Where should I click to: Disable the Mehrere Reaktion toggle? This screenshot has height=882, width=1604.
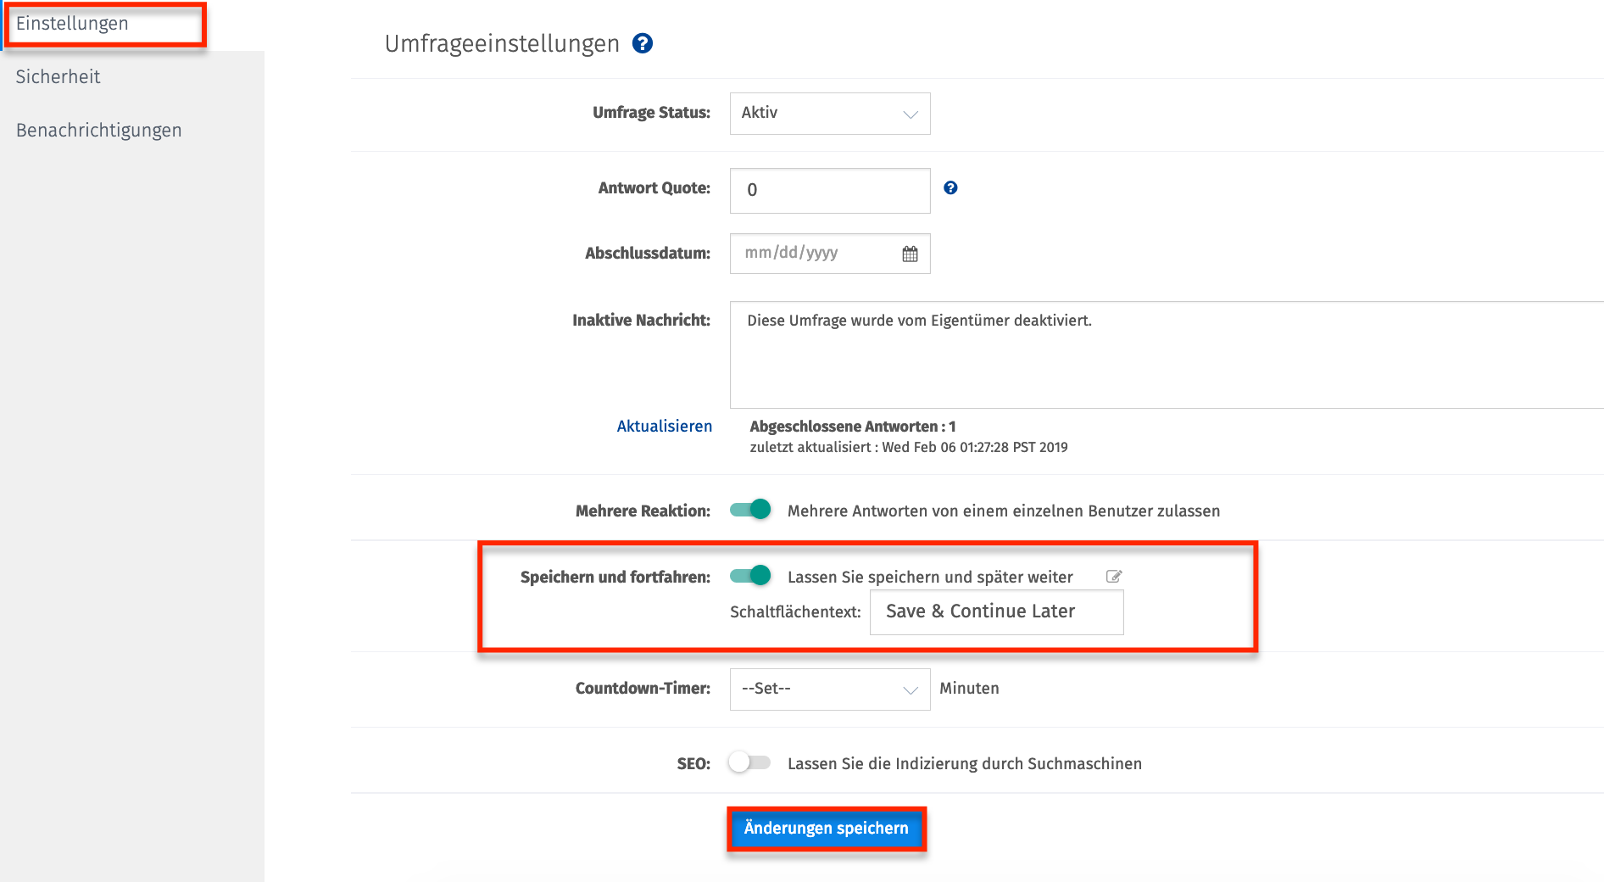pos(749,510)
